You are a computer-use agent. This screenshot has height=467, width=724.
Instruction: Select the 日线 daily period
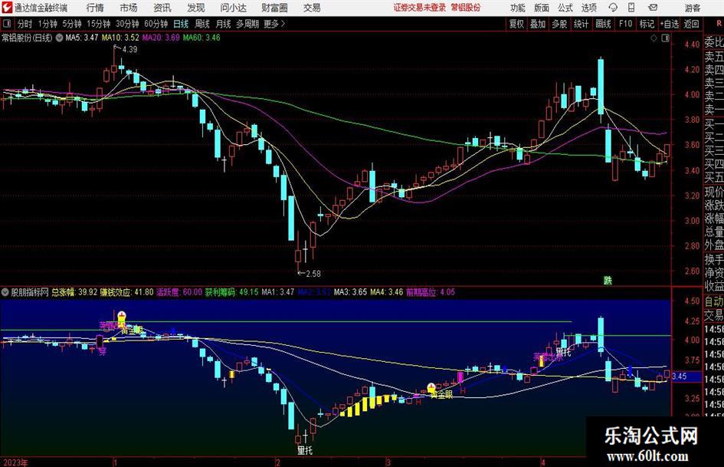pos(181,24)
